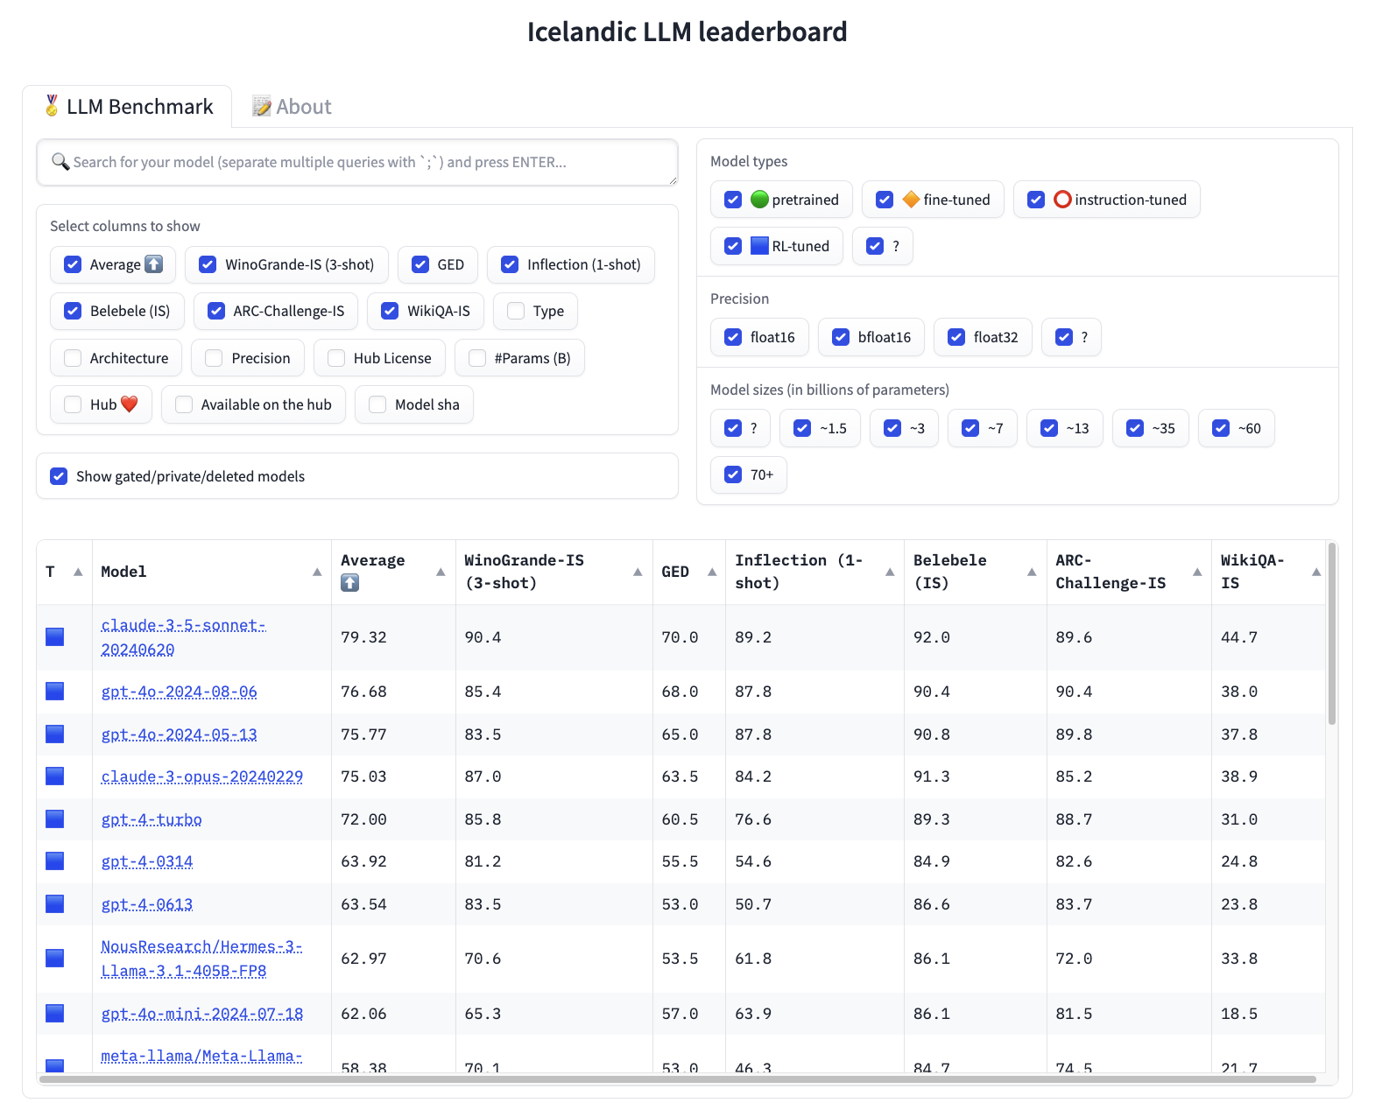Click the up-arrow icon in Average column header

349,583
